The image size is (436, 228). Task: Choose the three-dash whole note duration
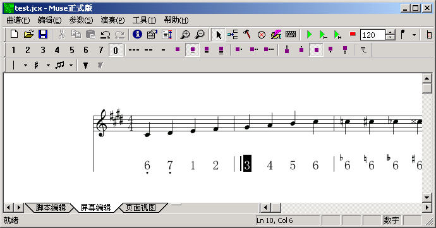tap(134, 50)
